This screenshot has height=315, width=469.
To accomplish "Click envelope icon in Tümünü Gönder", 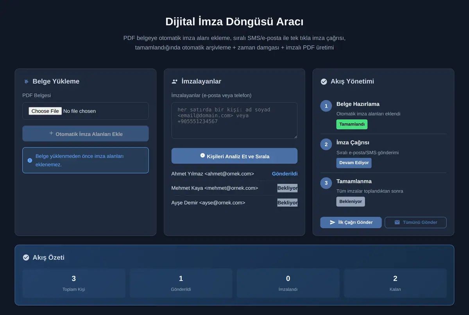I will 397,222.
